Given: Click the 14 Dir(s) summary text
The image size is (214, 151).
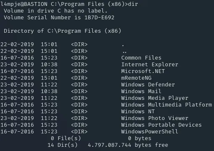Looking at the screenshot, I should click(x=63, y=145).
